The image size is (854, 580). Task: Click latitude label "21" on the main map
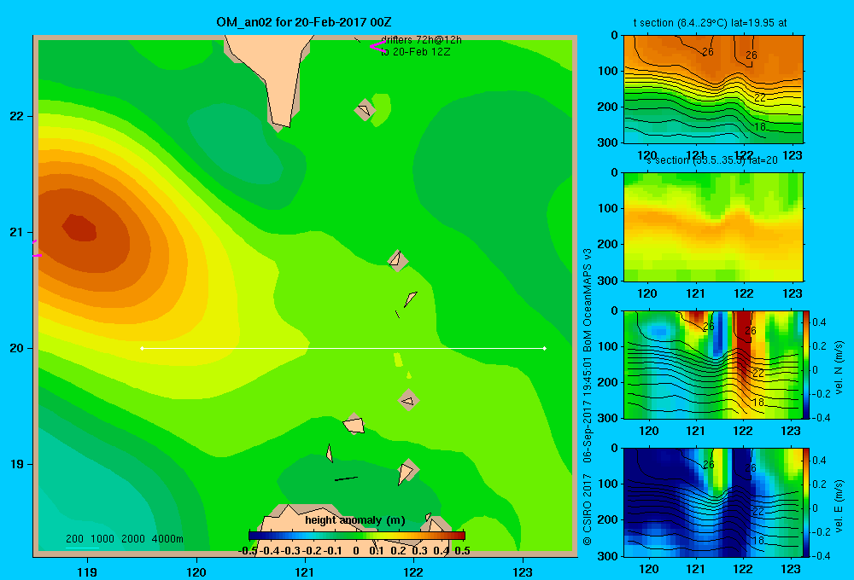click(16, 232)
